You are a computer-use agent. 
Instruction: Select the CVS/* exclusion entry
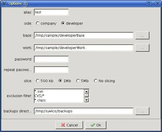tap(59, 96)
